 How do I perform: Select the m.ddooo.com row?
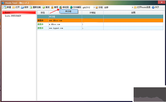[x=100, y=24]
